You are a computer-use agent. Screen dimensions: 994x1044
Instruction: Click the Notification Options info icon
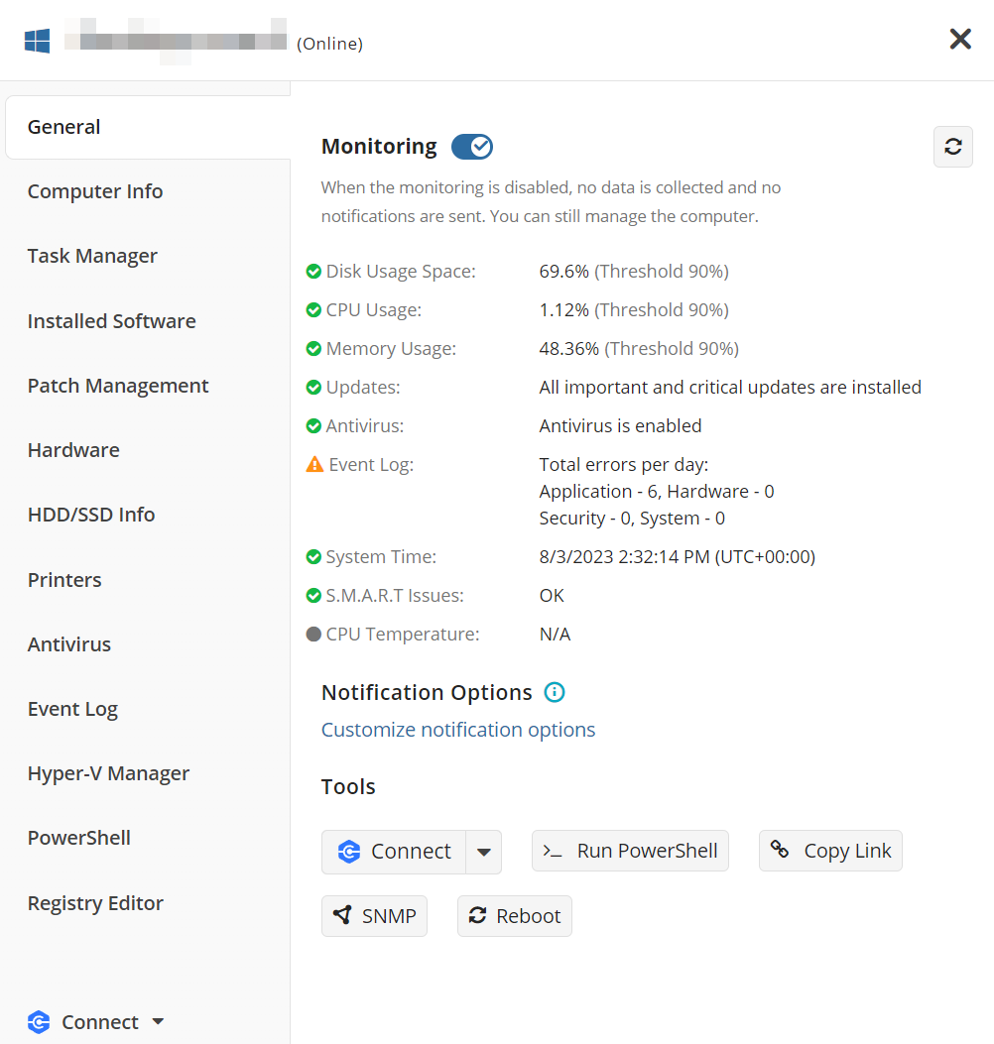(555, 692)
